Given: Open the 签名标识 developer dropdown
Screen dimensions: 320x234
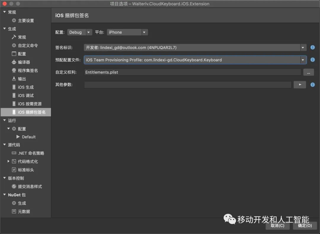Looking at the screenshot, I should pos(195,47).
